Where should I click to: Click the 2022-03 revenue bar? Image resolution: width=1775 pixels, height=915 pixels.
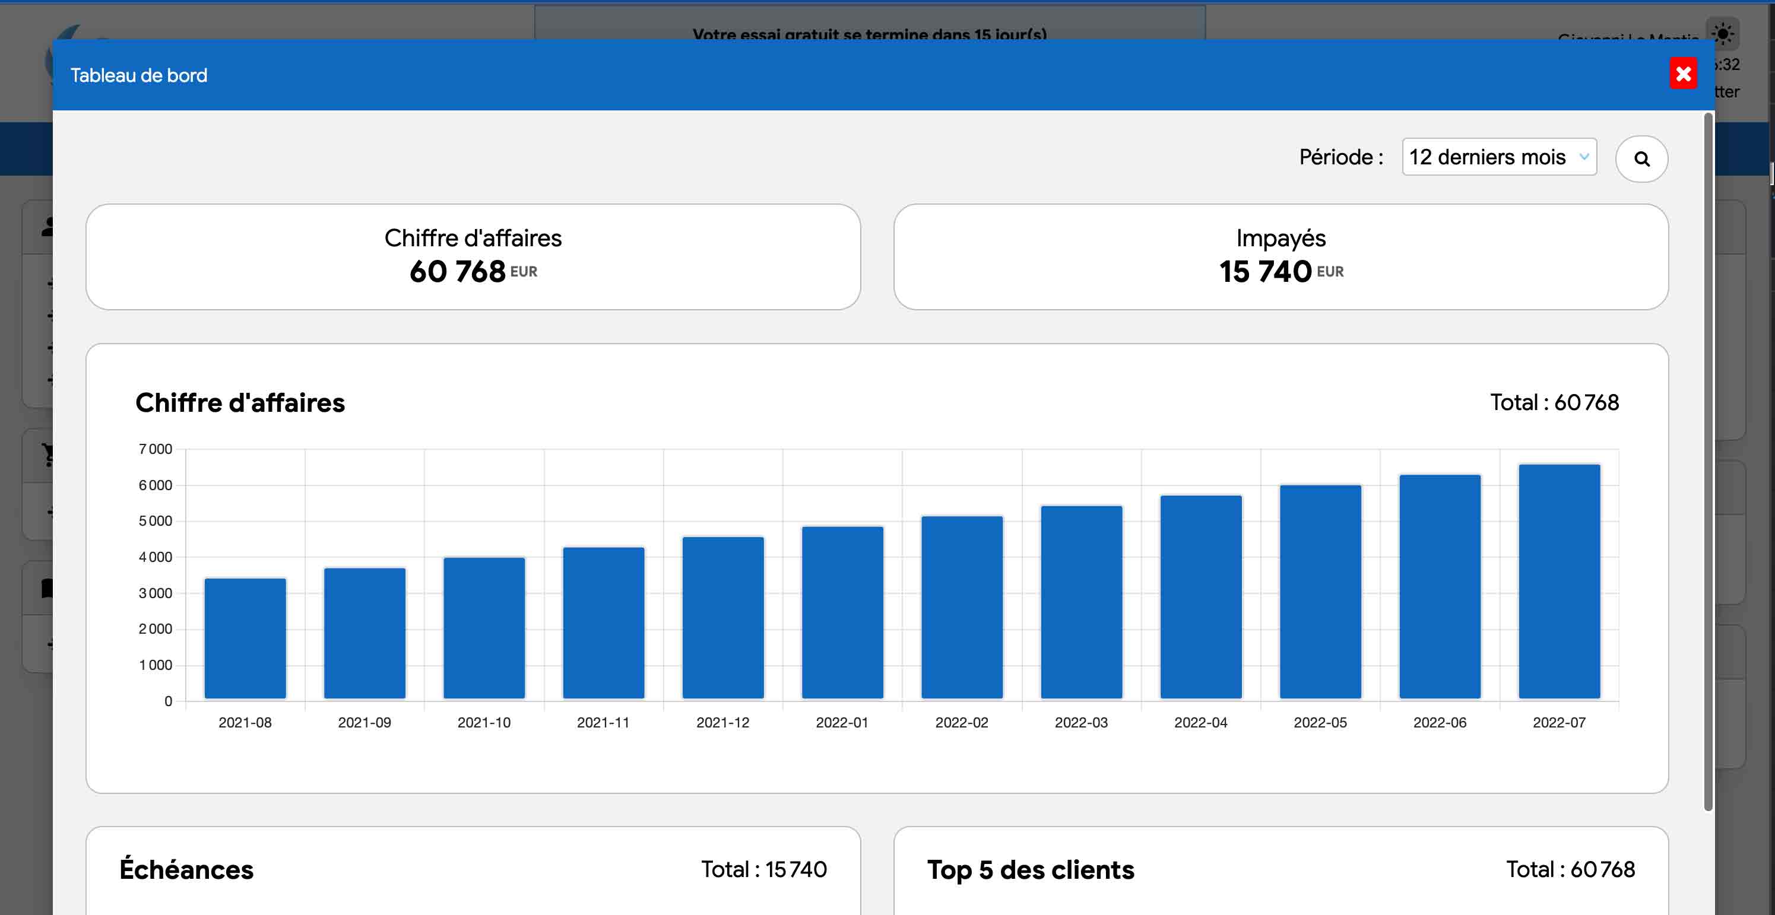point(1081,603)
